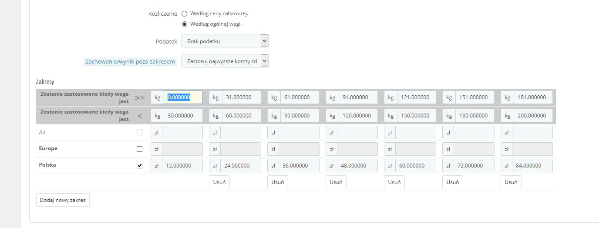The height and width of the screenshot is (228, 599).
Task: Uncheck the Polska zone checkbox
Action: [x=139, y=165]
